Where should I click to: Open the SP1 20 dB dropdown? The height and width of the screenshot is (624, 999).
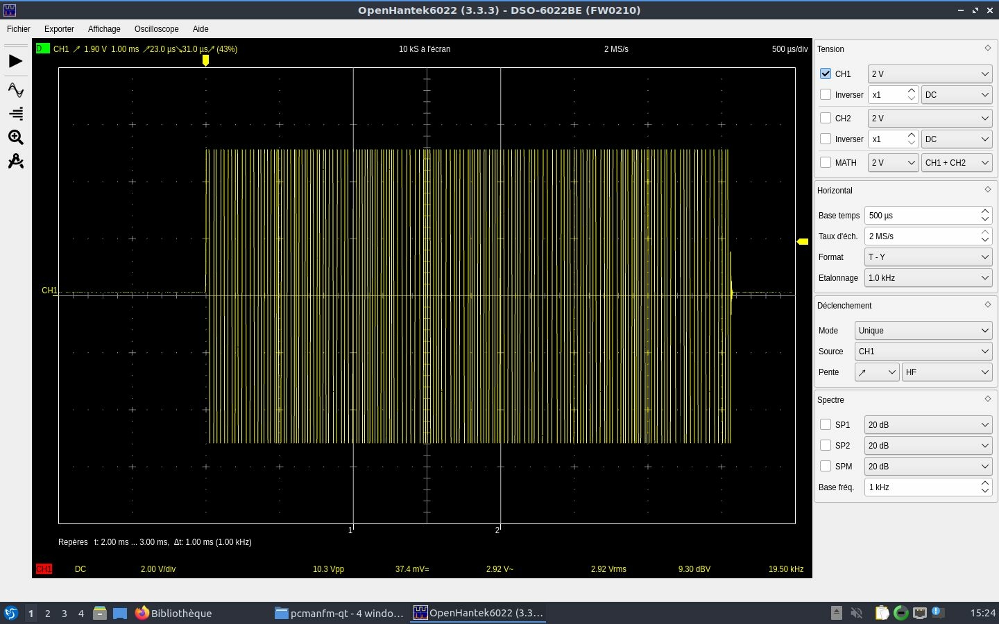[928, 424]
